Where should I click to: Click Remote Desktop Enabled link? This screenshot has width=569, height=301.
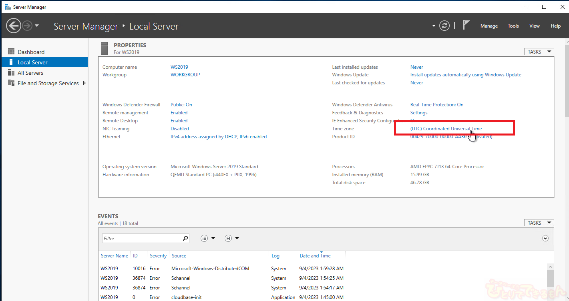(179, 121)
